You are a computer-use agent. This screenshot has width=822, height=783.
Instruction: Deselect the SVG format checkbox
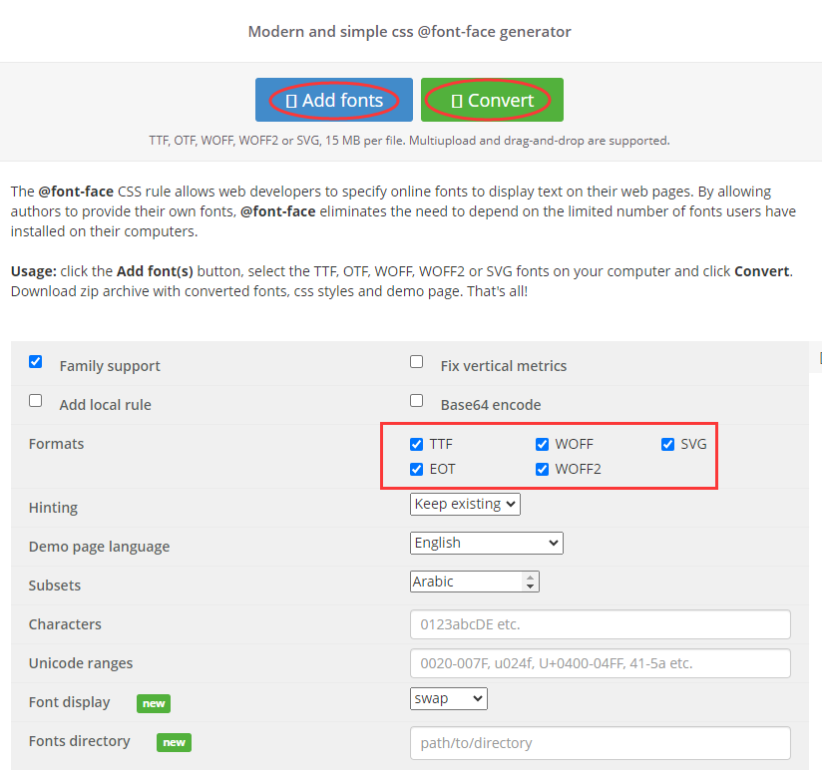click(668, 445)
